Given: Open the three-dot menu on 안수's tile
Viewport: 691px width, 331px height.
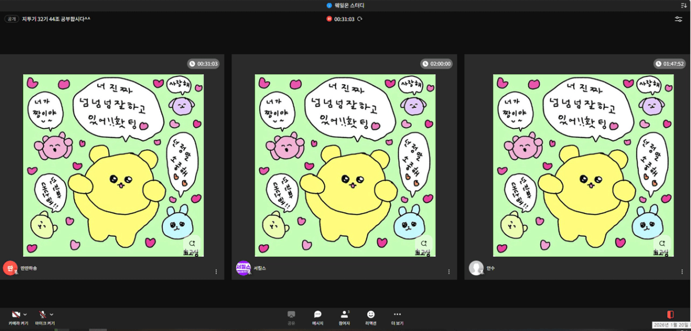Looking at the screenshot, I should tap(682, 272).
